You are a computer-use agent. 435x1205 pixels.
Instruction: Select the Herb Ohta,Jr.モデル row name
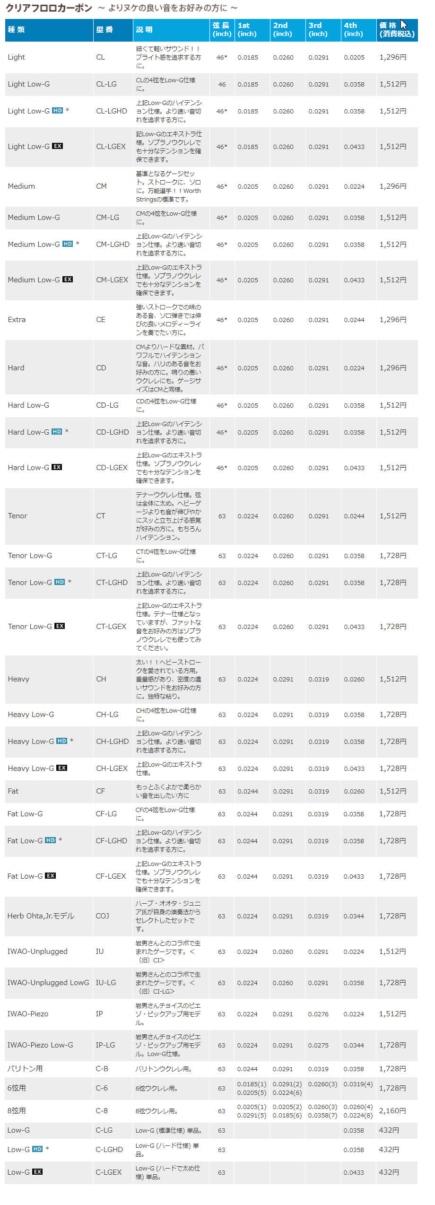(x=41, y=916)
